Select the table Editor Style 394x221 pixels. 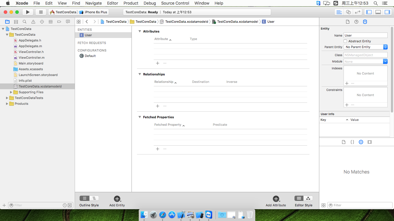299,198
